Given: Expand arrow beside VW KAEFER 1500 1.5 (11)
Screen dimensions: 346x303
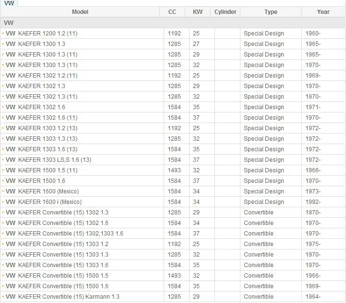Looking at the screenshot, I should (3, 170).
